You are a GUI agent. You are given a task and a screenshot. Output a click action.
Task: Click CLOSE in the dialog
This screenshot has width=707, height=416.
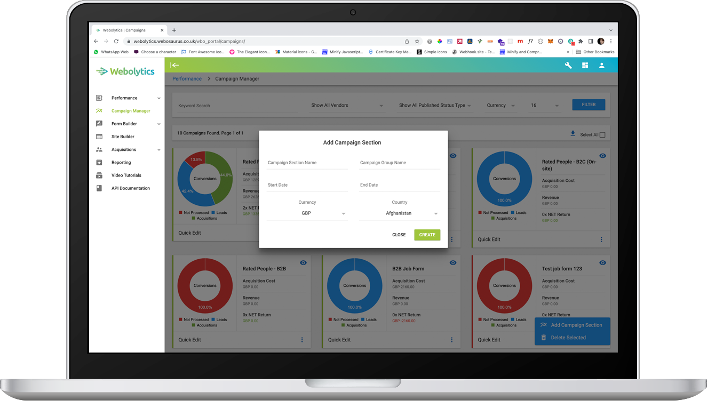click(x=399, y=235)
